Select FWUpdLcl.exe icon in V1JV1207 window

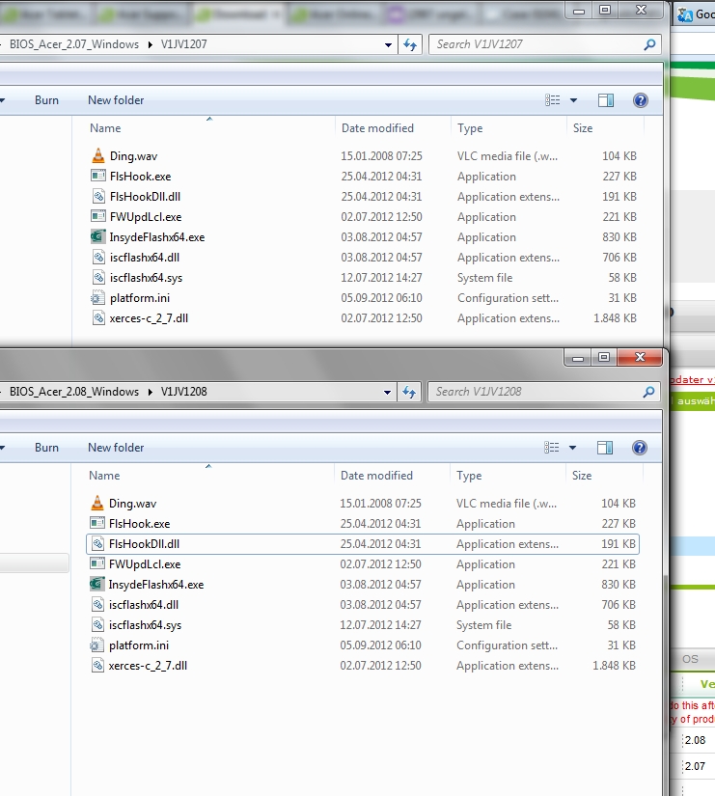(x=98, y=217)
